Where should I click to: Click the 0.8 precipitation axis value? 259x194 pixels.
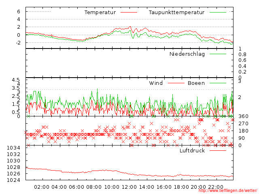pos(242,55)
